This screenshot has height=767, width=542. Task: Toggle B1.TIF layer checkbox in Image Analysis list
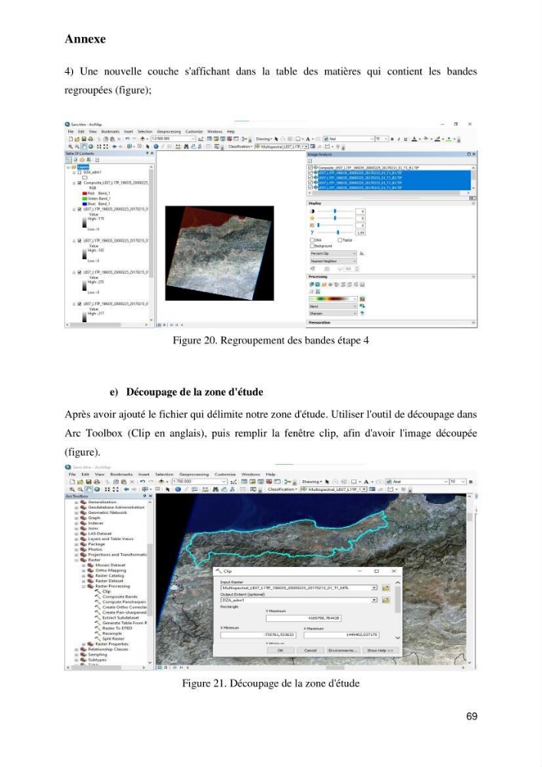pyautogui.click(x=310, y=173)
